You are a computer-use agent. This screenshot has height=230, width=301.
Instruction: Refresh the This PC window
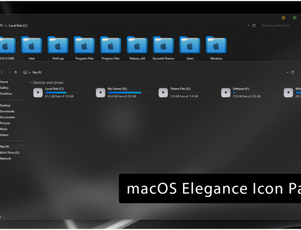tap(293, 72)
